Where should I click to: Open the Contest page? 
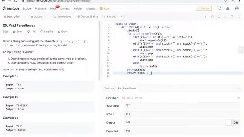(65, 8)
